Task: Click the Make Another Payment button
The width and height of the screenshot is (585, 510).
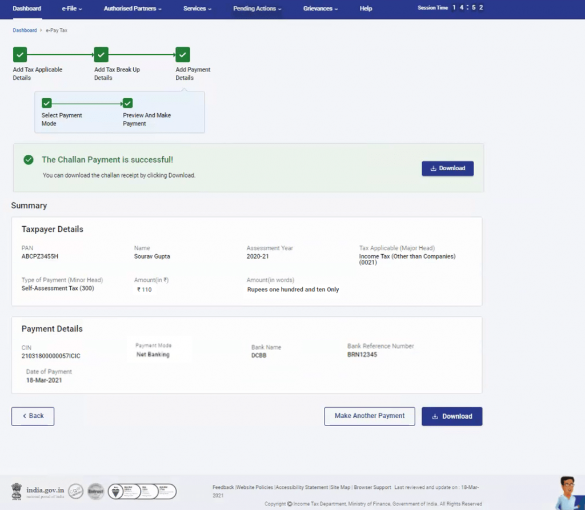Action: point(369,416)
